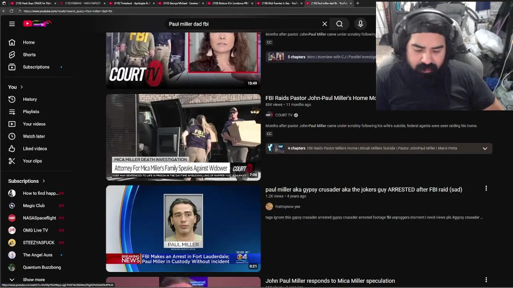Click the COURT TV channel name
Viewport: 513px width, 288px height.
tap(284, 115)
